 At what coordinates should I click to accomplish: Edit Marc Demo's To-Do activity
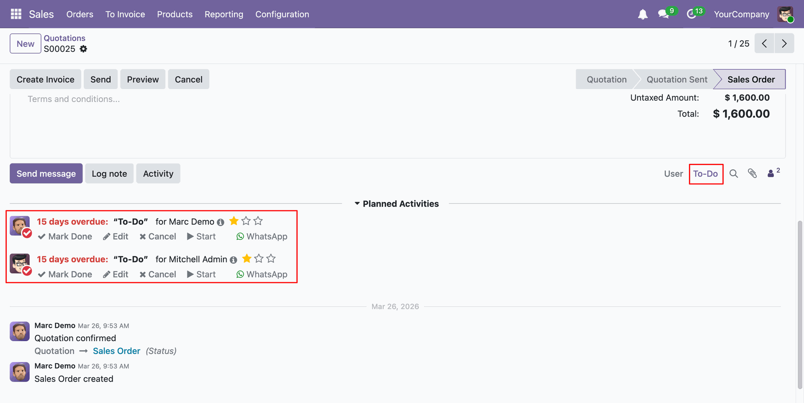[116, 237]
